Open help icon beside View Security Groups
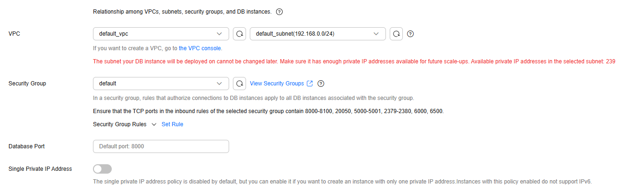Screen dimensions: 624x191 tap(321, 84)
